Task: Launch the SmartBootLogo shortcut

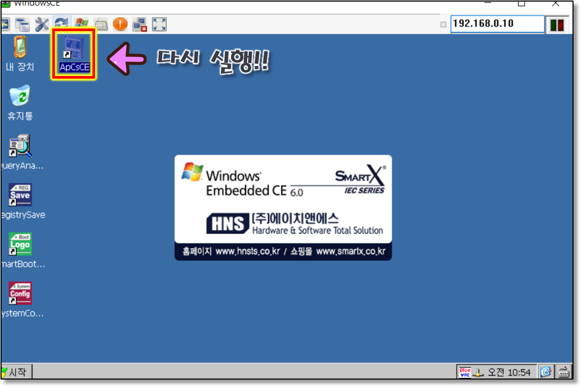Action: (20, 249)
